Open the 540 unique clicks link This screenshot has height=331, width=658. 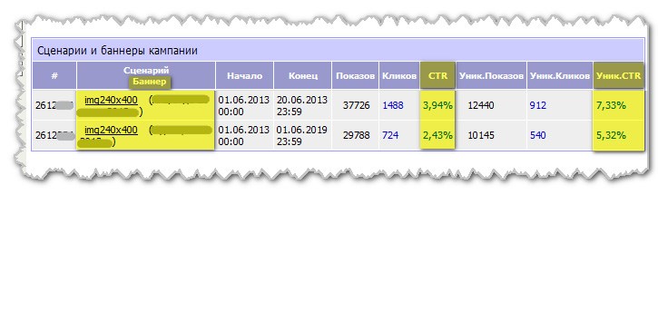tap(538, 135)
